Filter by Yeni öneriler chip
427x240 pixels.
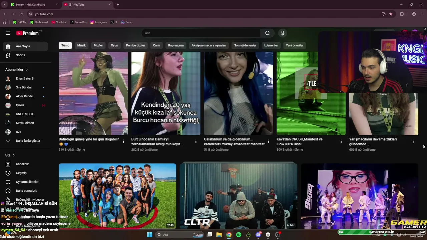[x=295, y=45]
